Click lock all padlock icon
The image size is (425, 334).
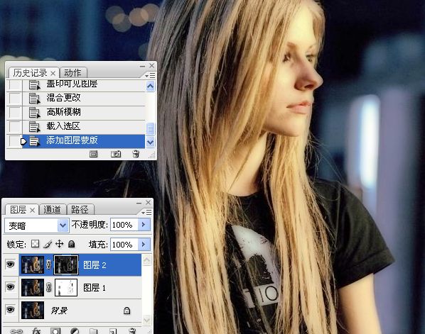click(72, 244)
